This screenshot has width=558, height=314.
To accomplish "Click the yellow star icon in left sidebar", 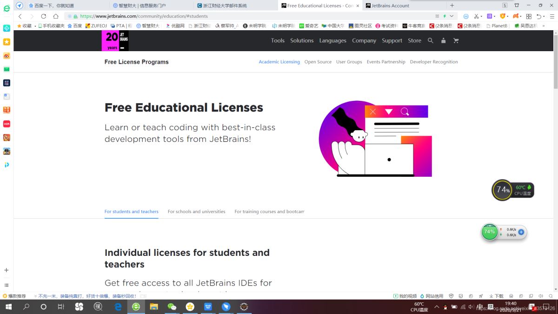I will [7, 42].
